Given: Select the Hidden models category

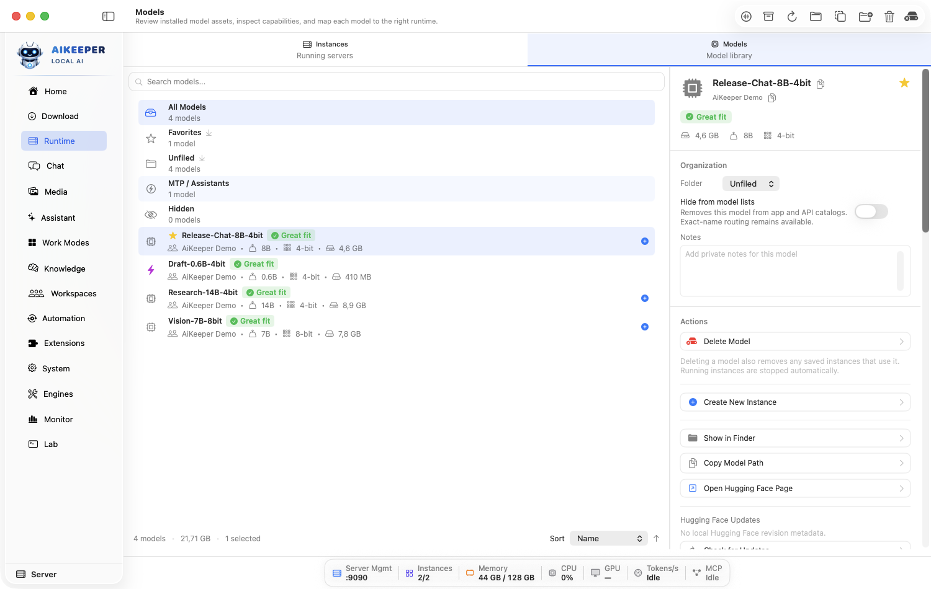Looking at the screenshot, I should (x=397, y=215).
